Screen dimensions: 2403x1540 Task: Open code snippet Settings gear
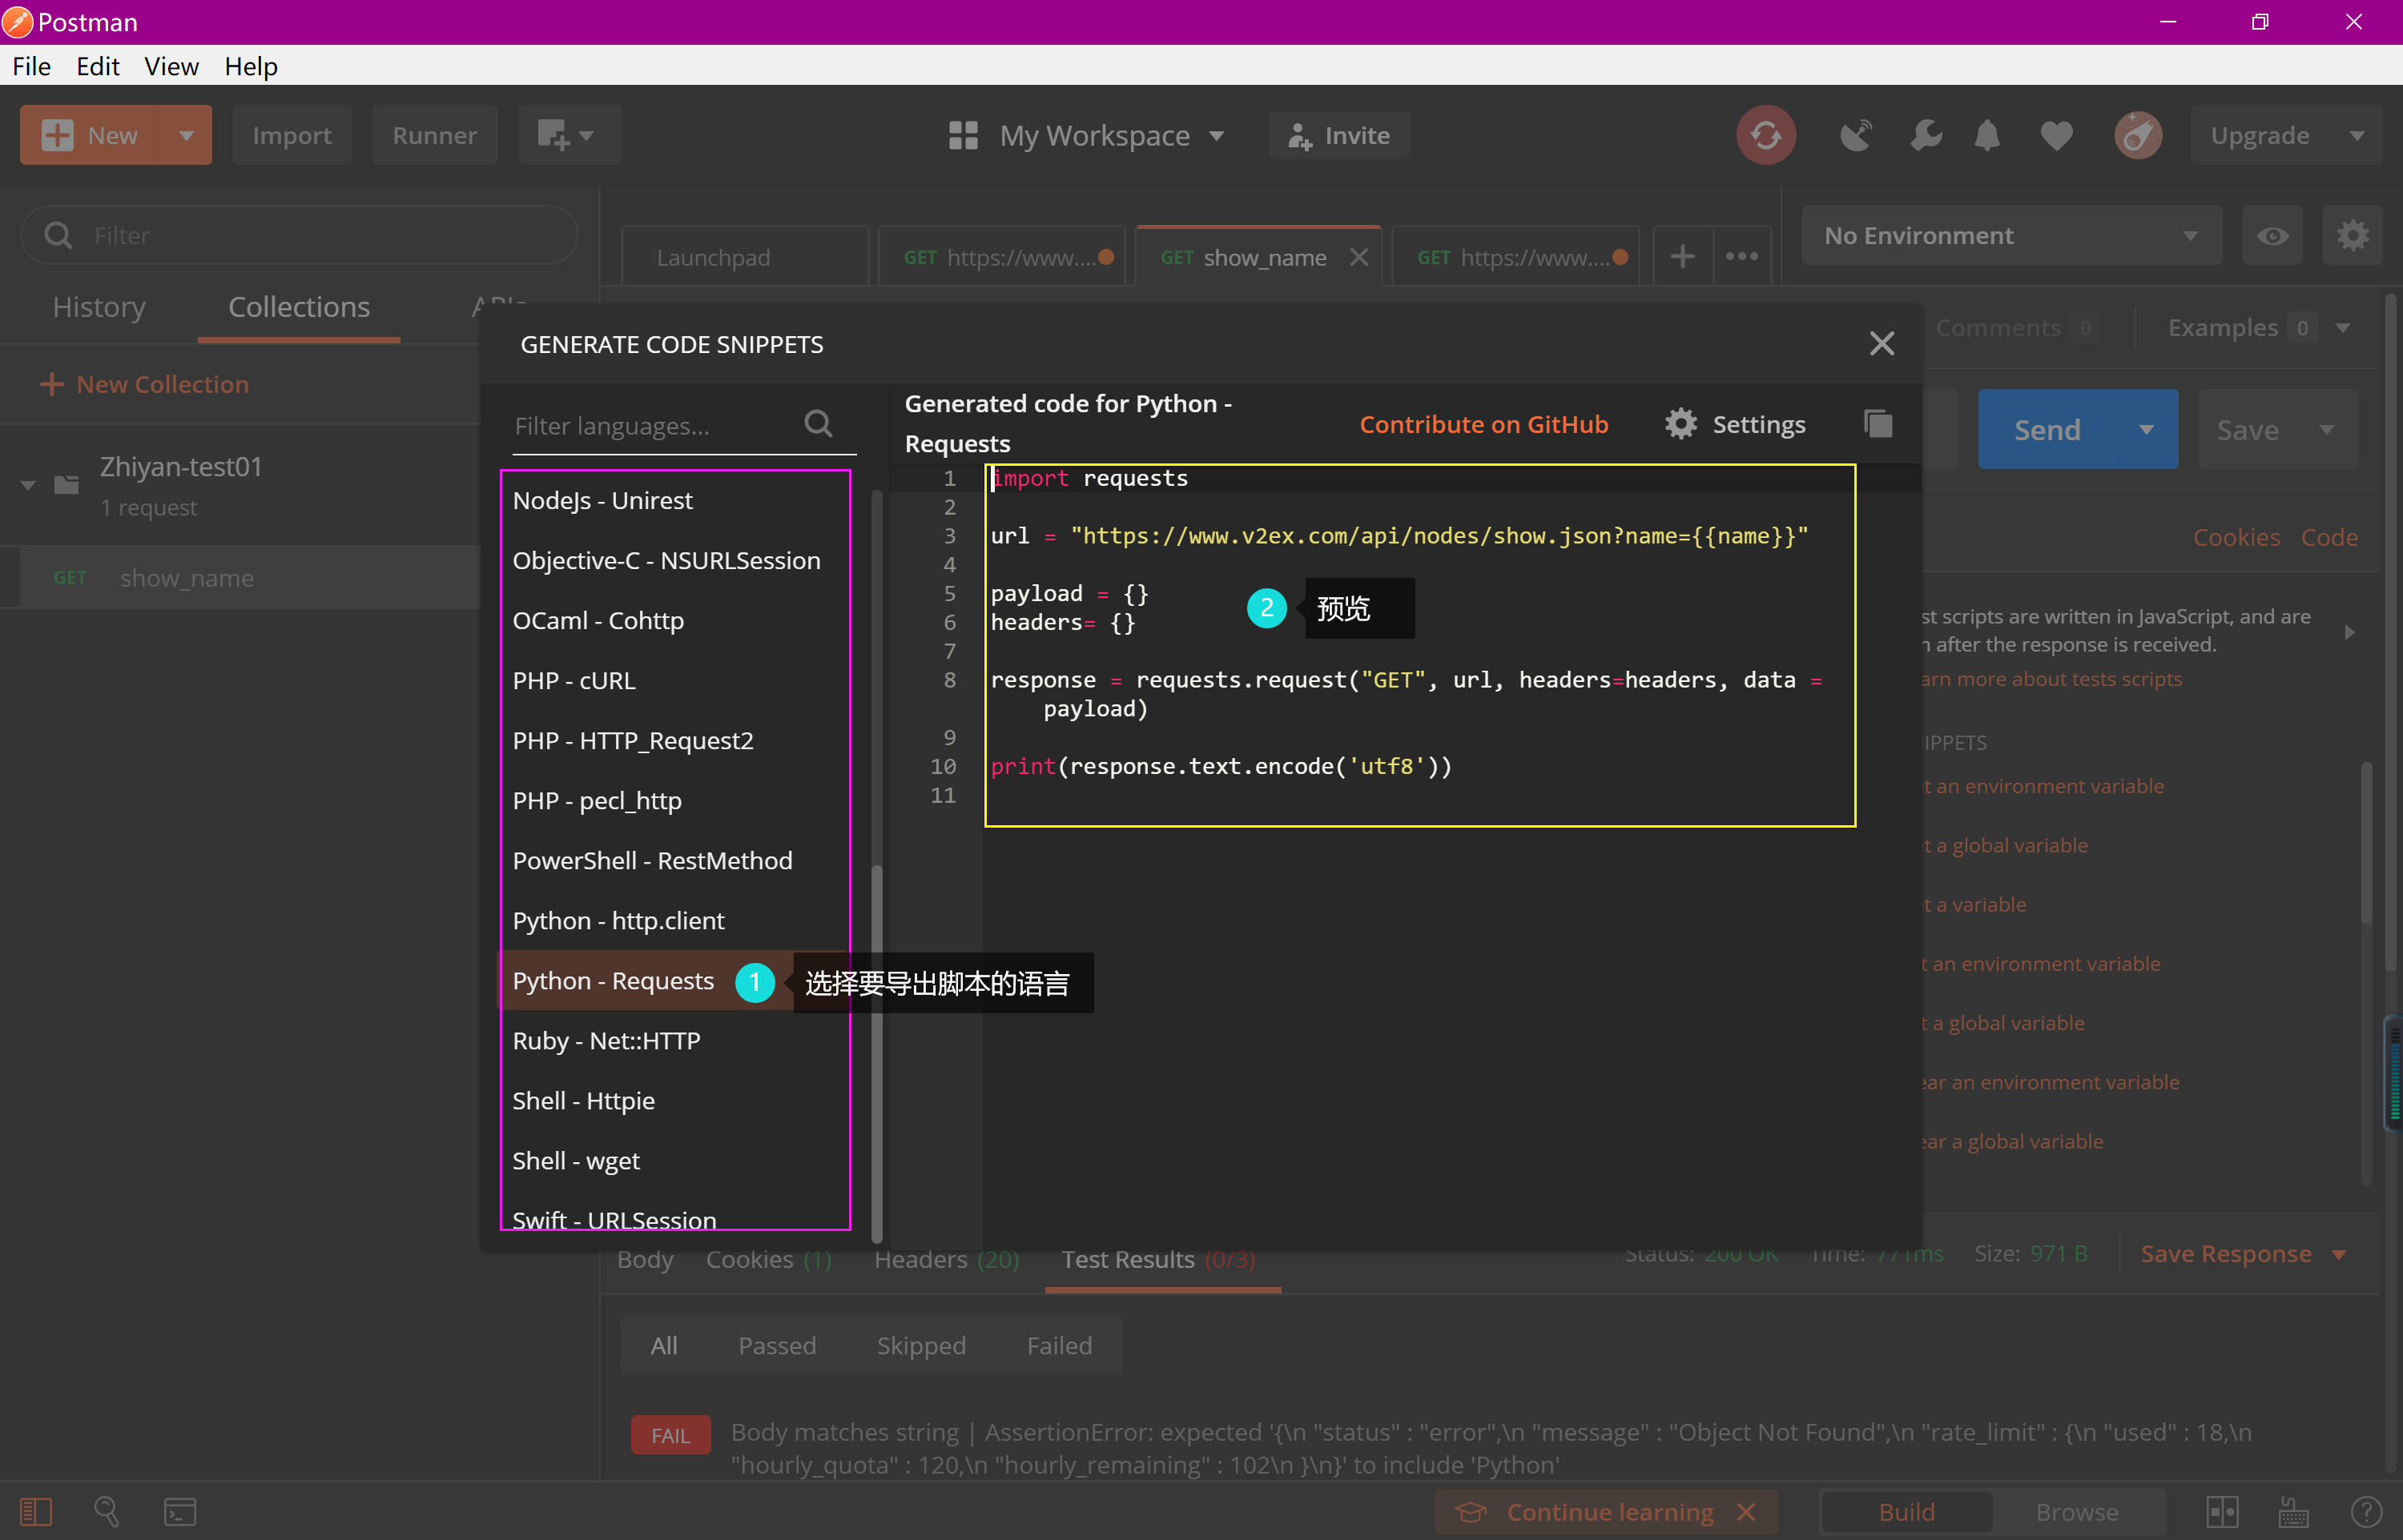coord(1680,424)
